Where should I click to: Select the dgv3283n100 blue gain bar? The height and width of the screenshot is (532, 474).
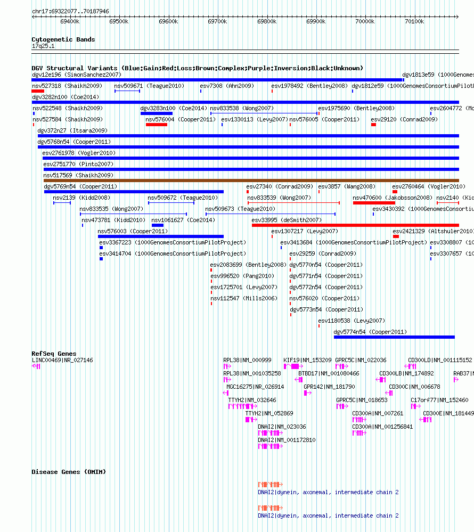point(157,113)
